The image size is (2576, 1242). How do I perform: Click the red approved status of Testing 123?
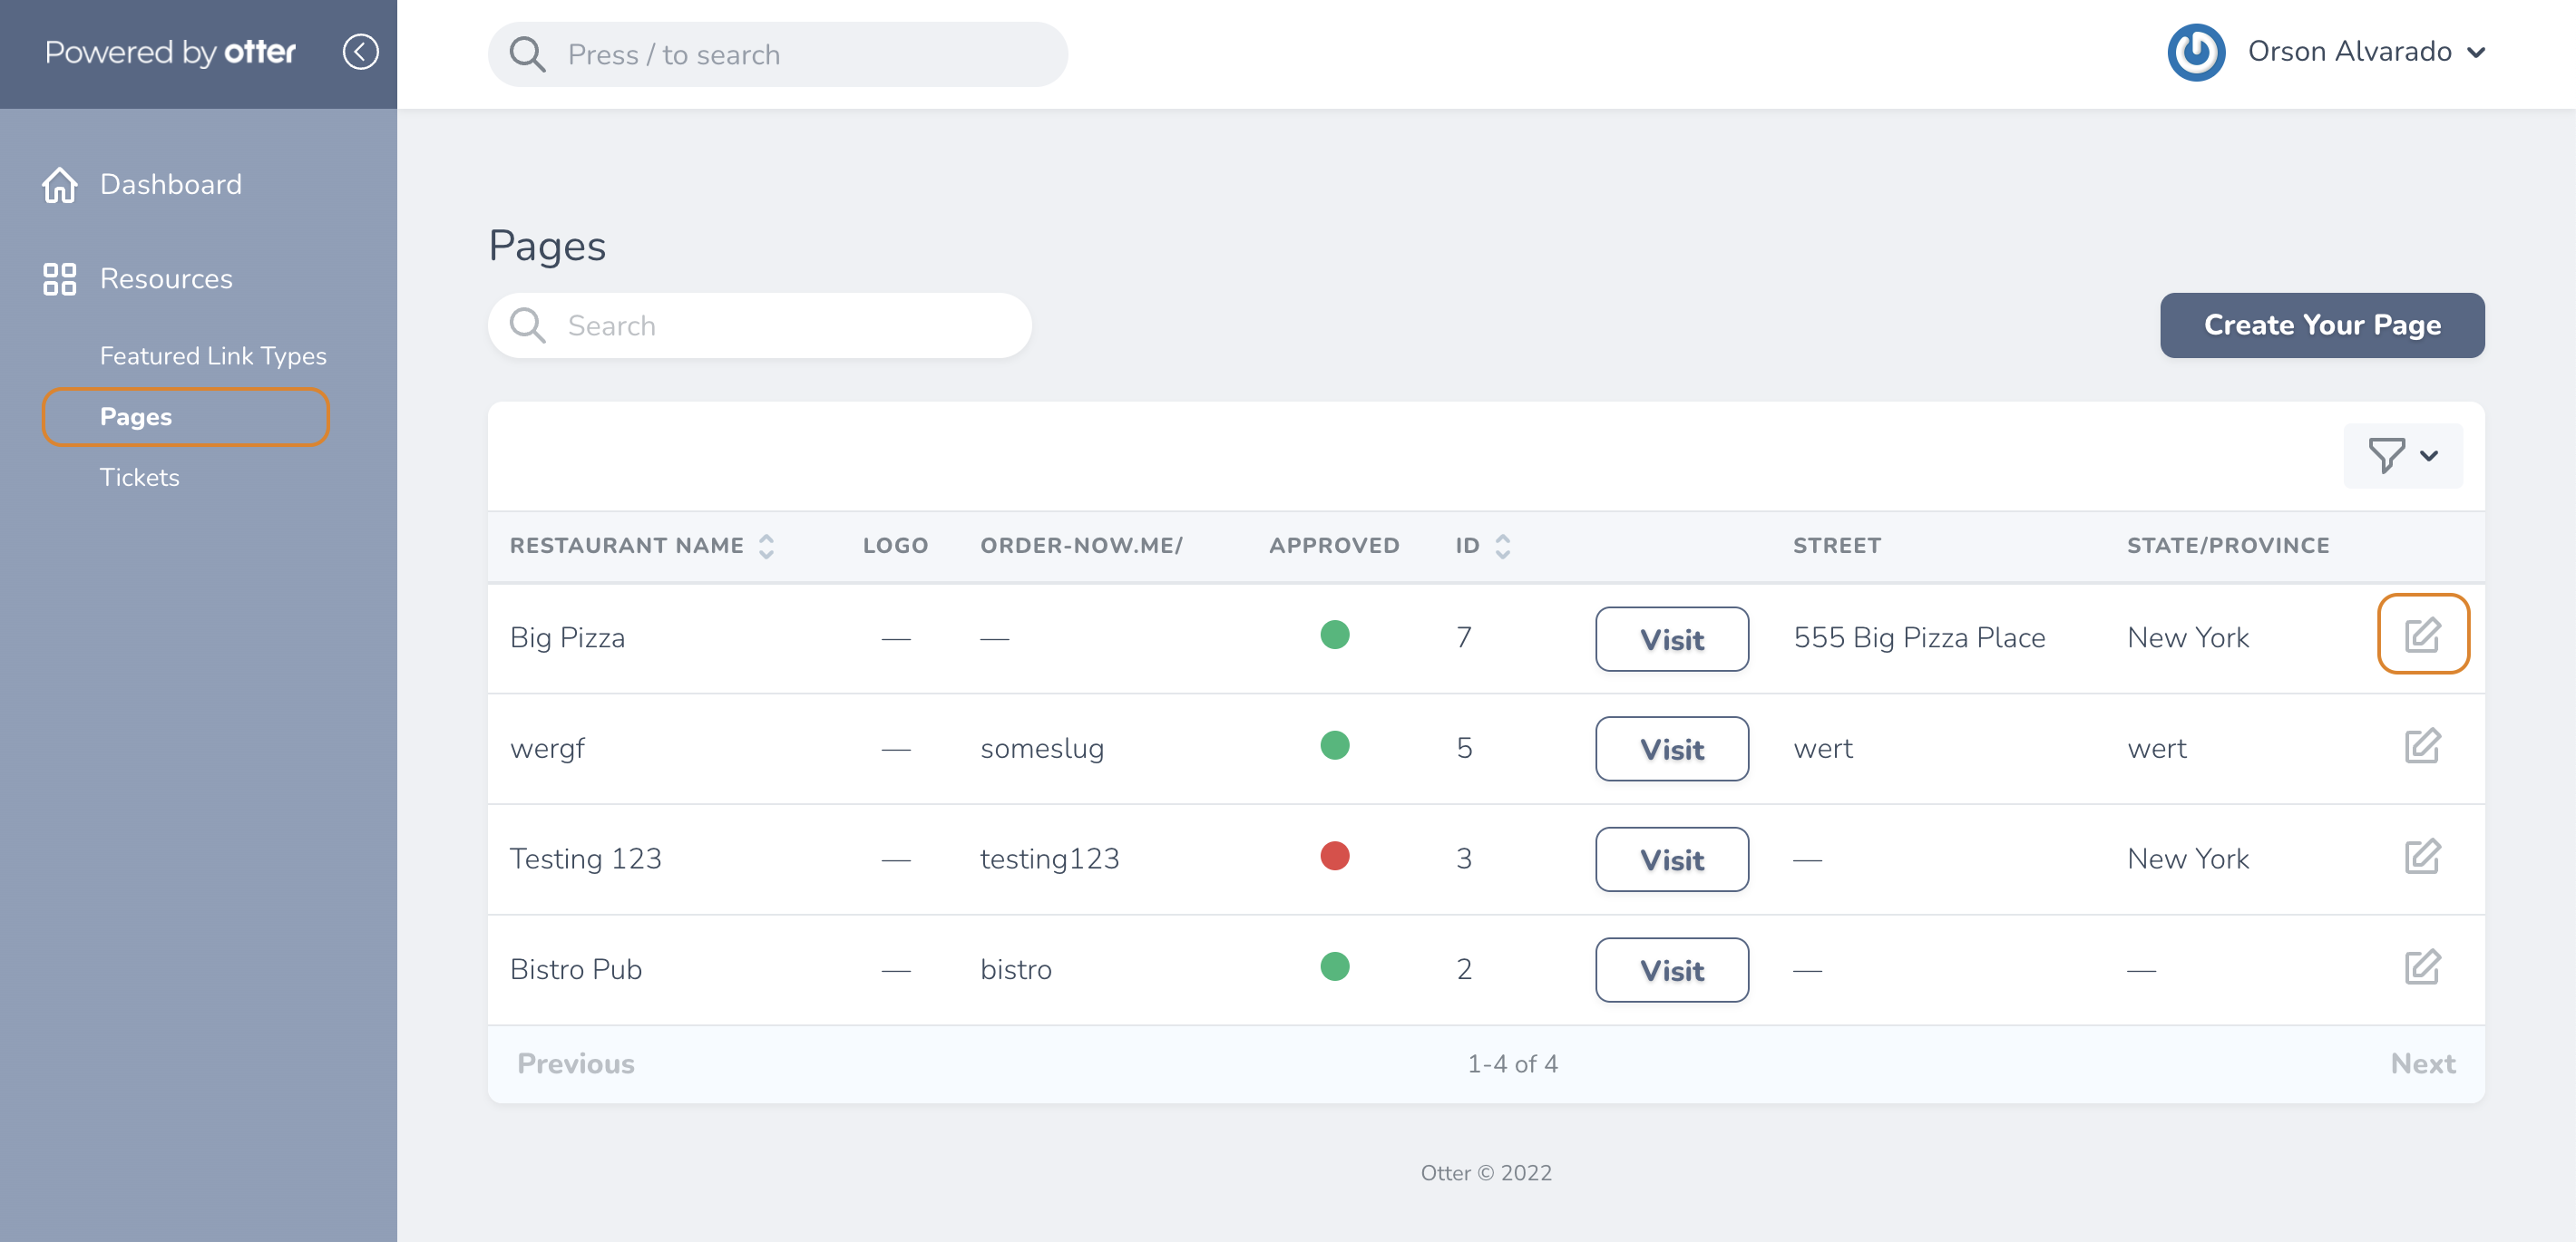(x=1334, y=857)
